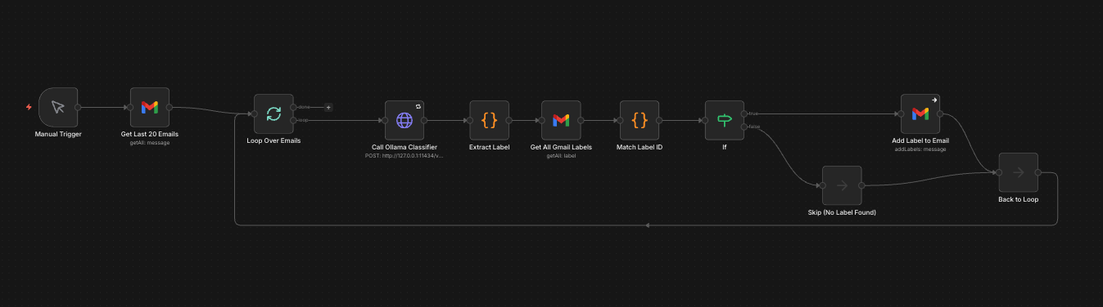Select the Extract Label code node

[490, 120]
